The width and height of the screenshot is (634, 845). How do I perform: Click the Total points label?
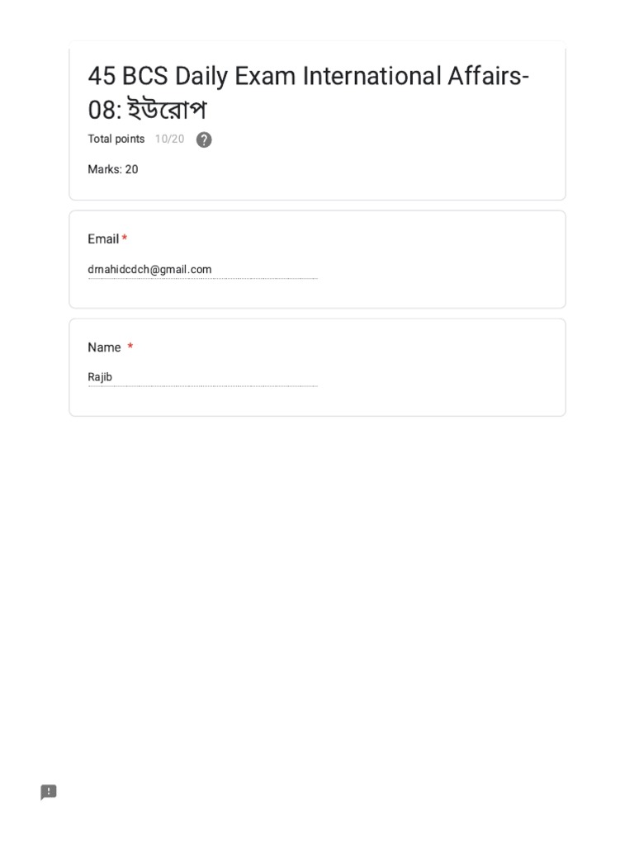point(116,139)
